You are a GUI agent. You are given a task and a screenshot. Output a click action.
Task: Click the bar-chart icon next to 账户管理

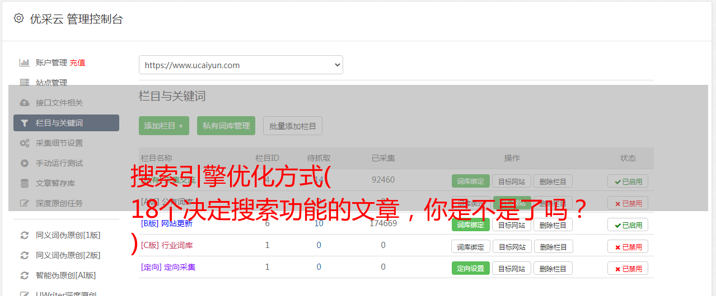click(24, 63)
